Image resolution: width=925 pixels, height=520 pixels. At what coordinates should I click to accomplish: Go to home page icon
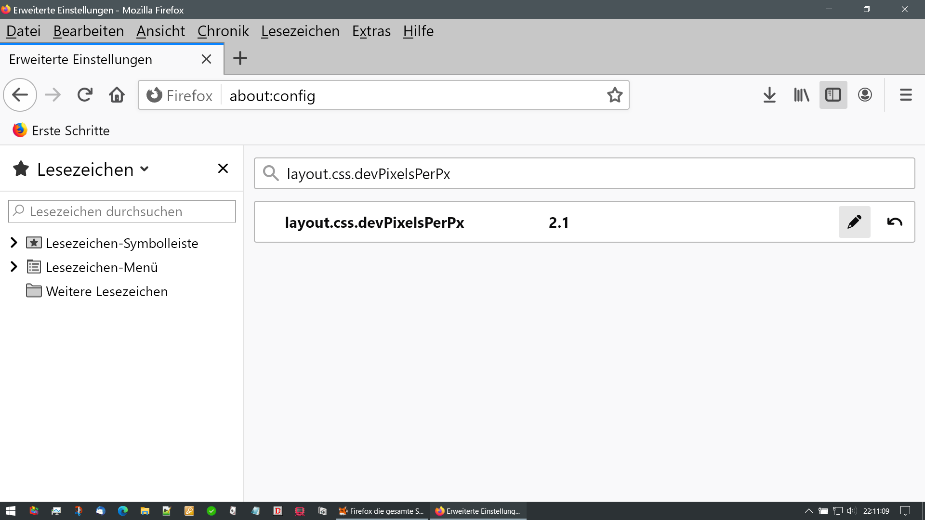coord(117,95)
